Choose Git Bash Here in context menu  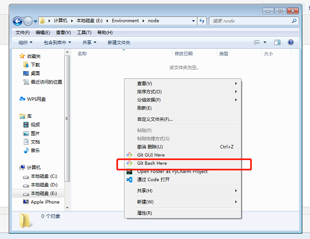[182, 163]
